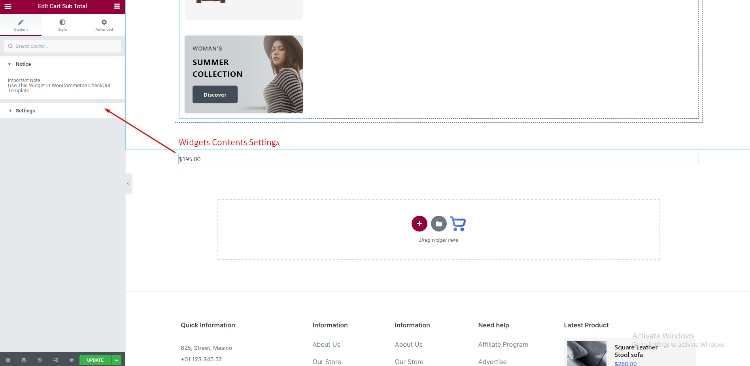Open the Advanced tab
Image resolution: width=750 pixels, height=366 pixels.
tap(104, 25)
